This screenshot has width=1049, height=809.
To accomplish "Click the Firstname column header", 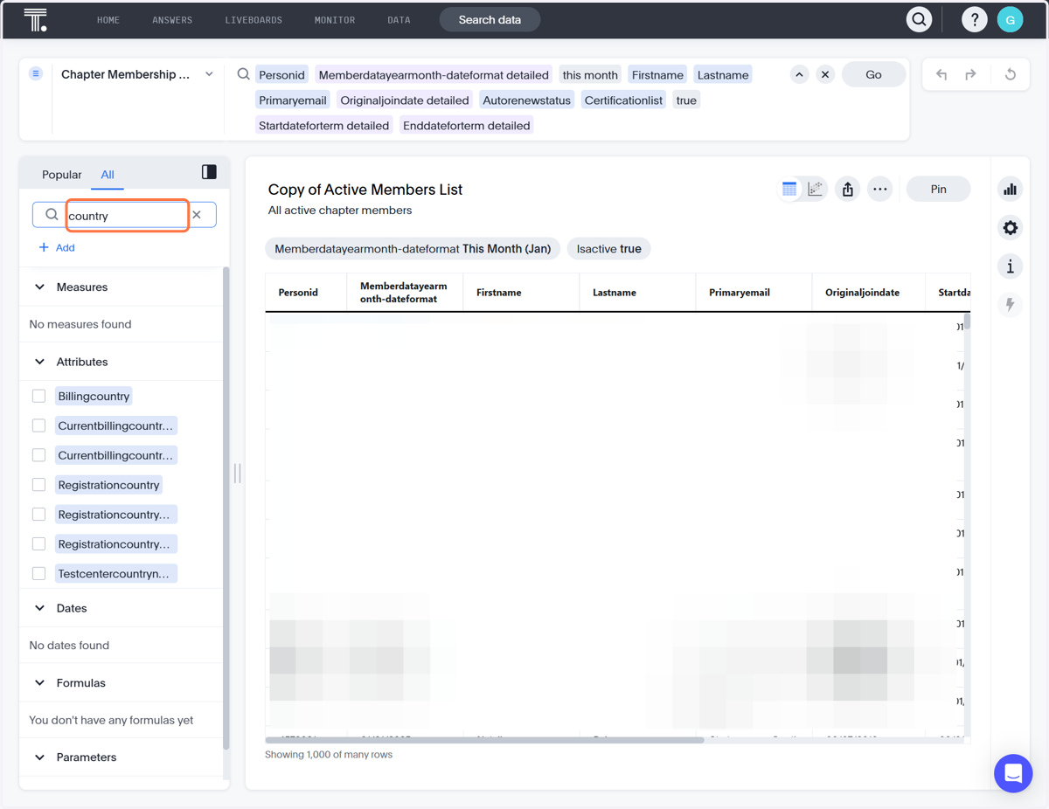I will pos(521,293).
